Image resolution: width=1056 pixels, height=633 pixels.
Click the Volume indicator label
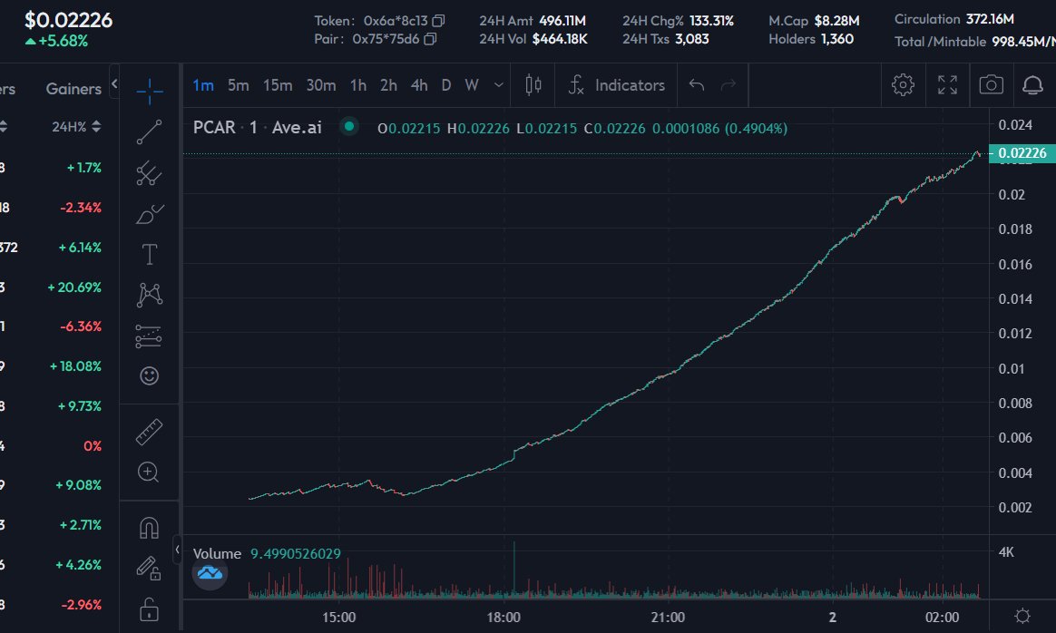pyautogui.click(x=217, y=553)
